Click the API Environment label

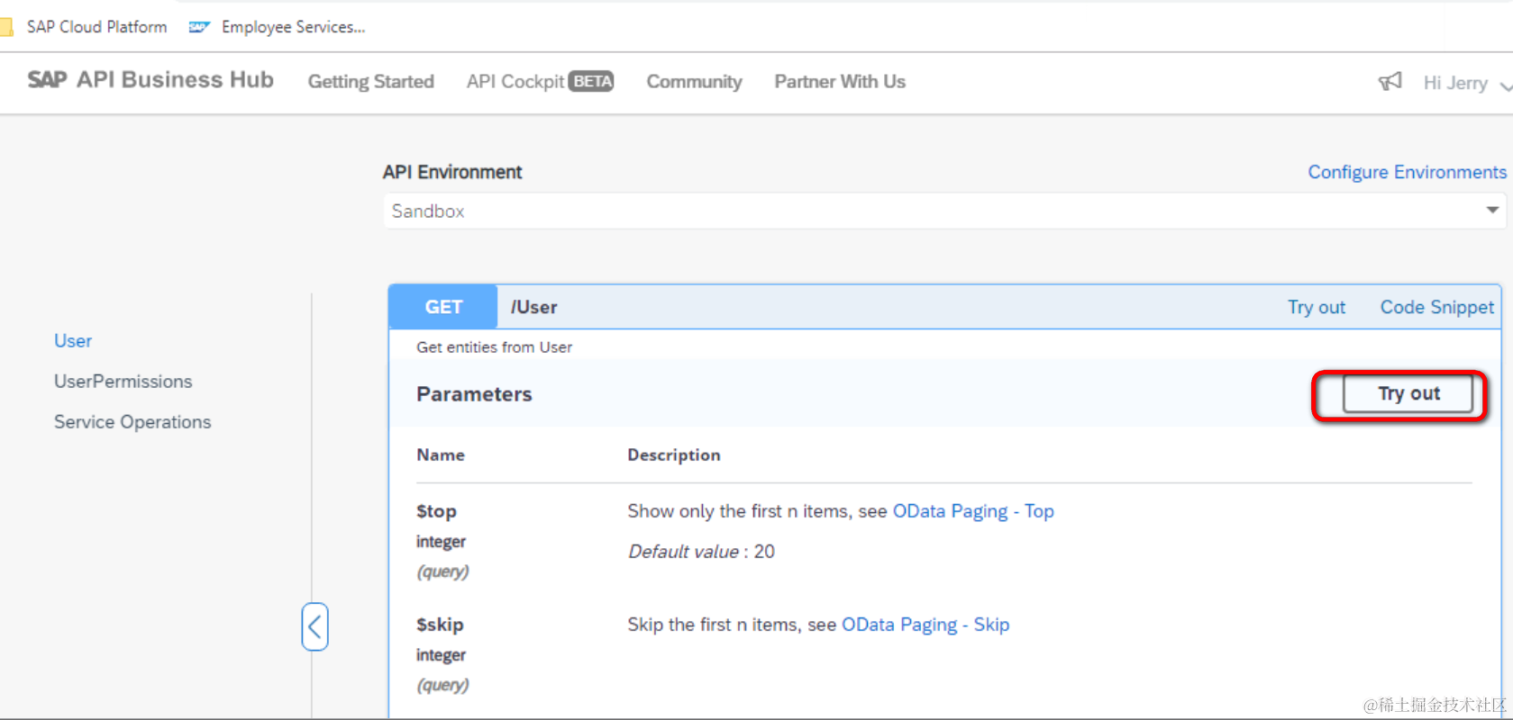pos(452,172)
